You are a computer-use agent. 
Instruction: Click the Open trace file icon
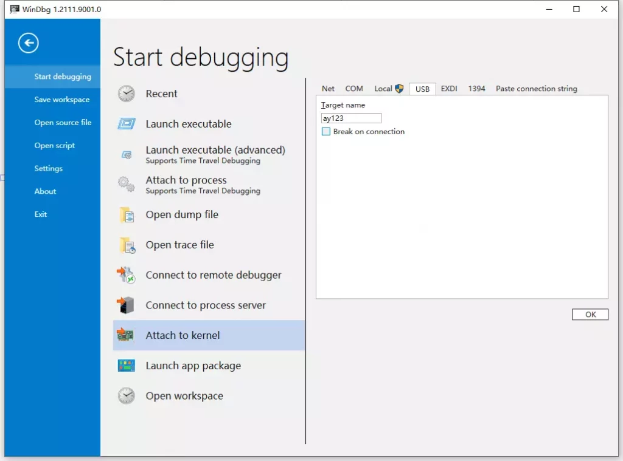127,245
